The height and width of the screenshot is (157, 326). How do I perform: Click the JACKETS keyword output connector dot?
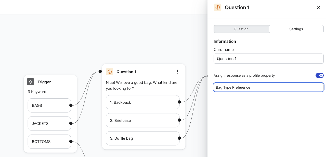coord(71,123)
